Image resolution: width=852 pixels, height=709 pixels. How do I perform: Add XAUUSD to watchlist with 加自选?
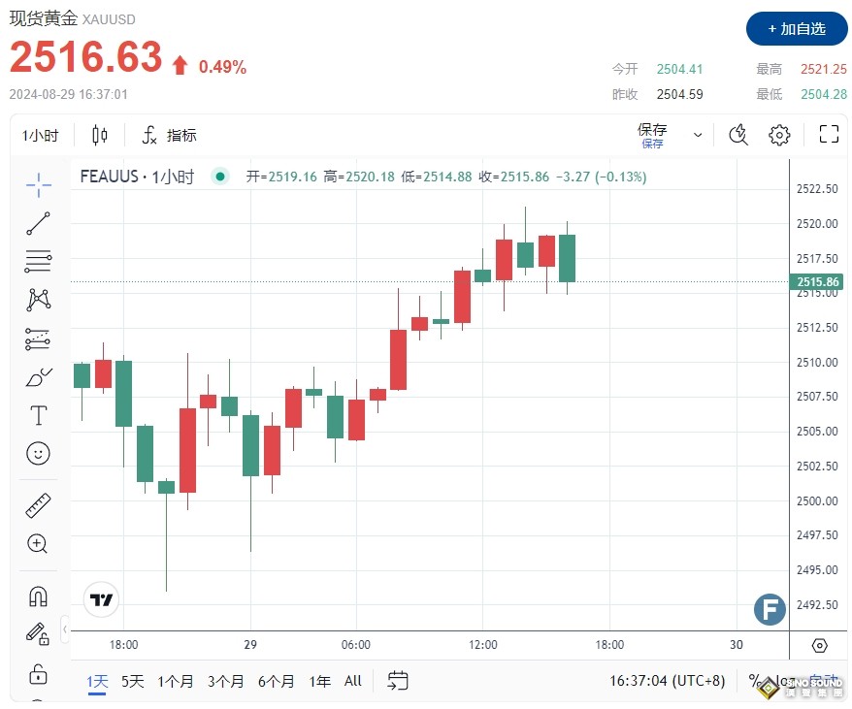(797, 29)
